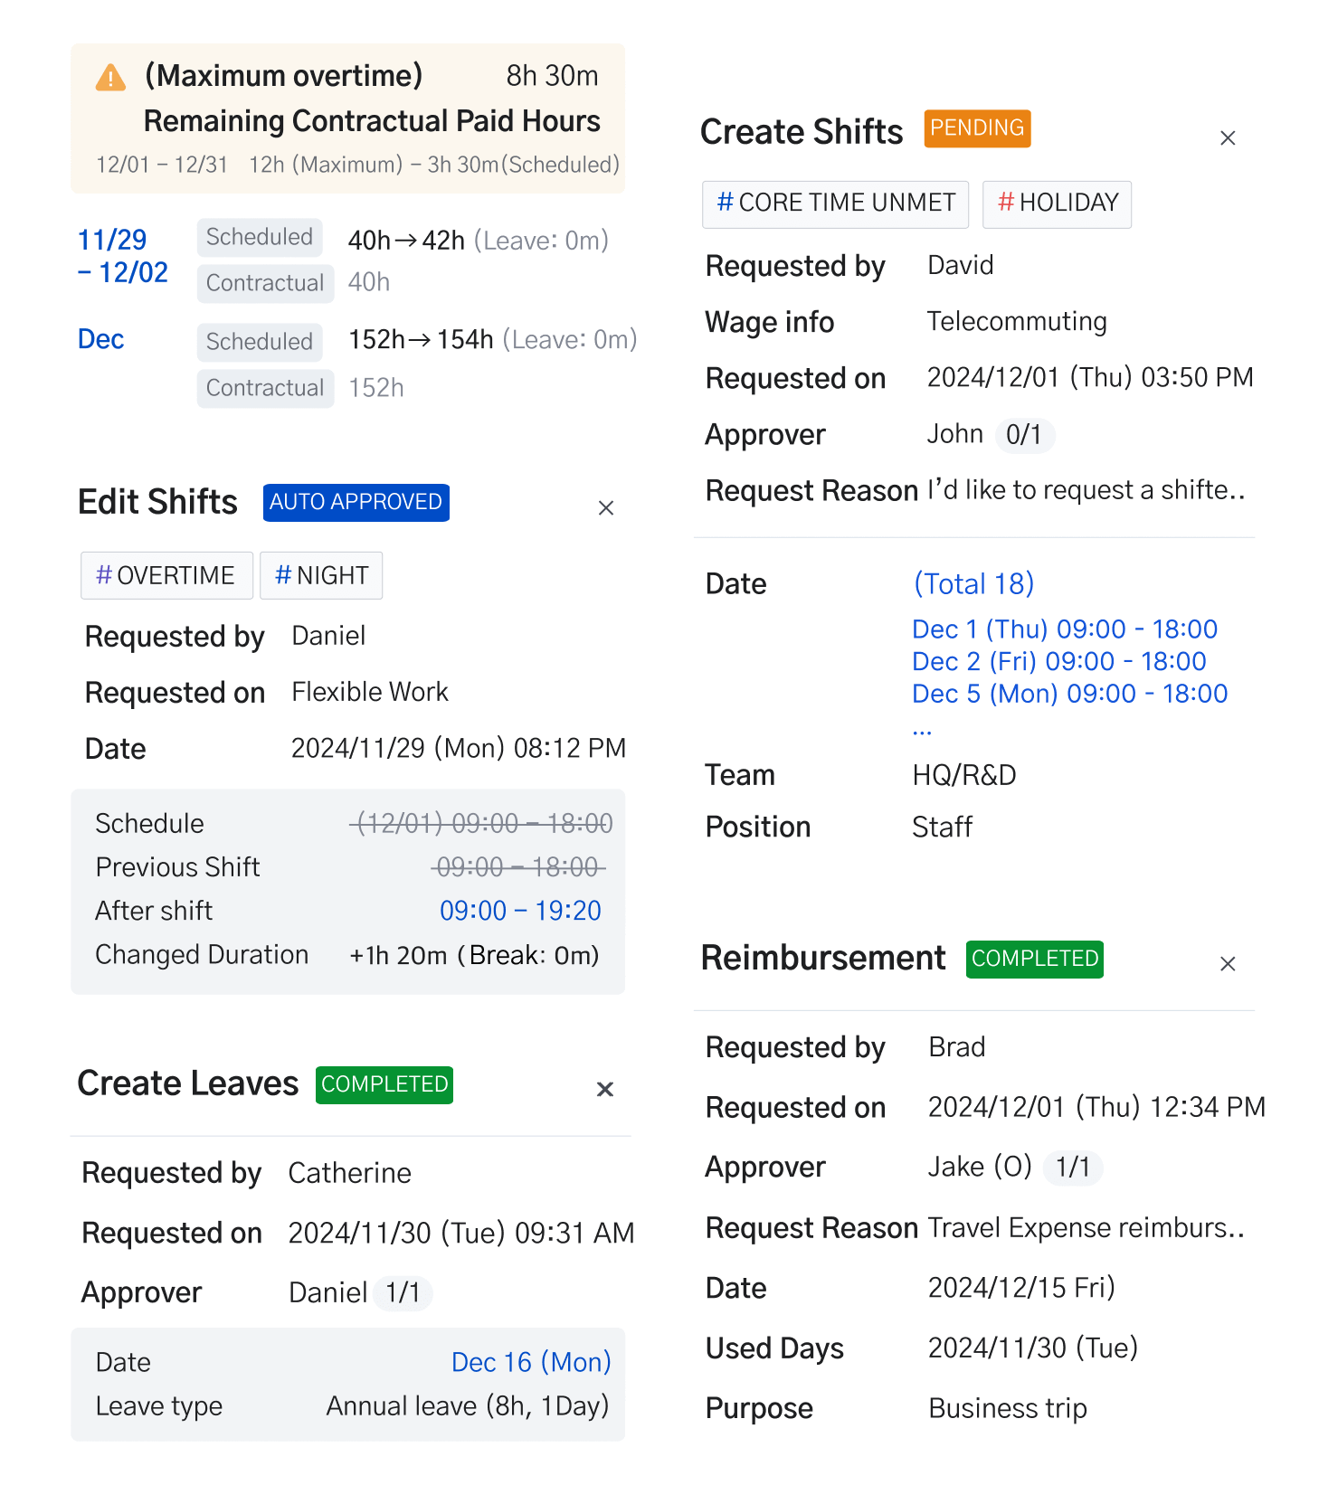Close the Create Shifts panel
Image resolution: width=1319 pixels, height=1485 pixels.
[1228, 138]
